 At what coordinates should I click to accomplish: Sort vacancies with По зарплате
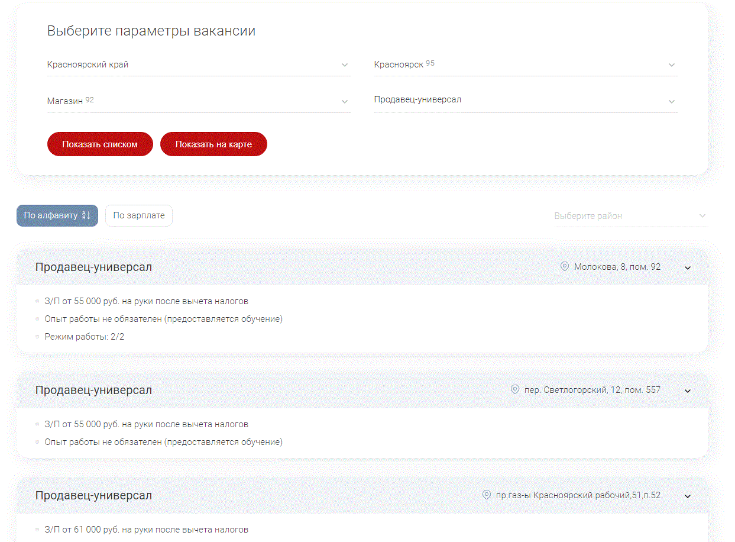pos(139,215)
